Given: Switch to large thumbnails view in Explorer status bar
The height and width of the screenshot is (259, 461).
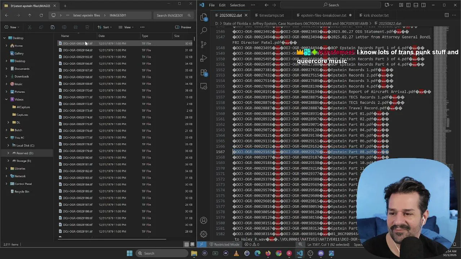Looking at the screenshot, I should coord(192,245).
